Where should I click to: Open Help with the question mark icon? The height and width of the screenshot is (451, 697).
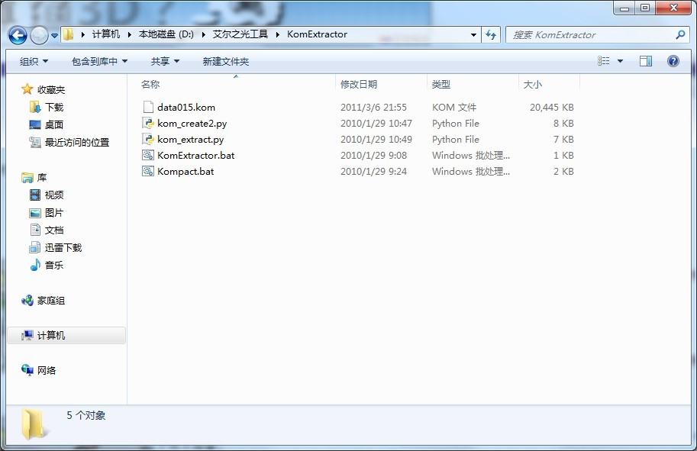[673, 61]
